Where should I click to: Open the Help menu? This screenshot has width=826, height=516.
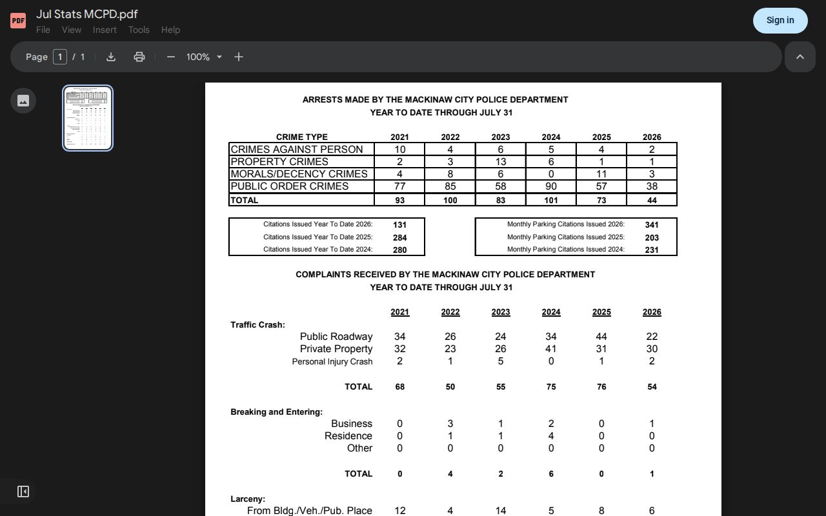170,30
